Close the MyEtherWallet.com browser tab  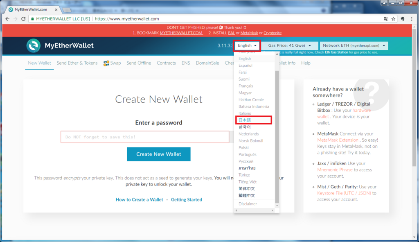[x=56, y=10]
